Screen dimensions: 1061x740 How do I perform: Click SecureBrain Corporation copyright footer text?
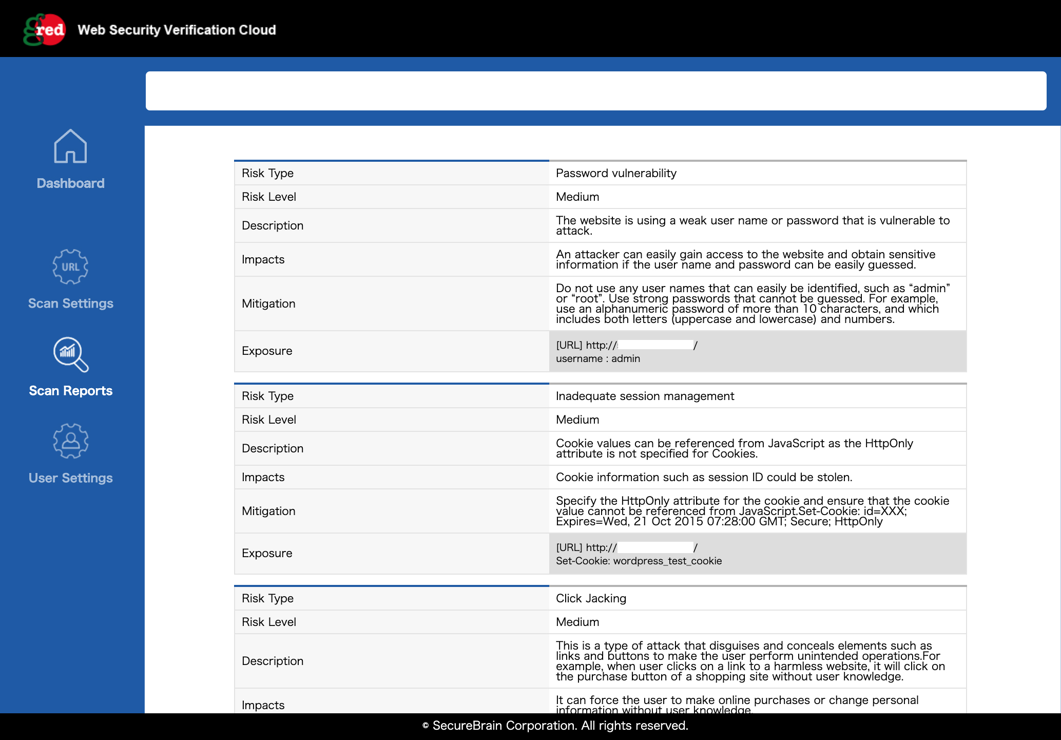(x=555, y=726)
